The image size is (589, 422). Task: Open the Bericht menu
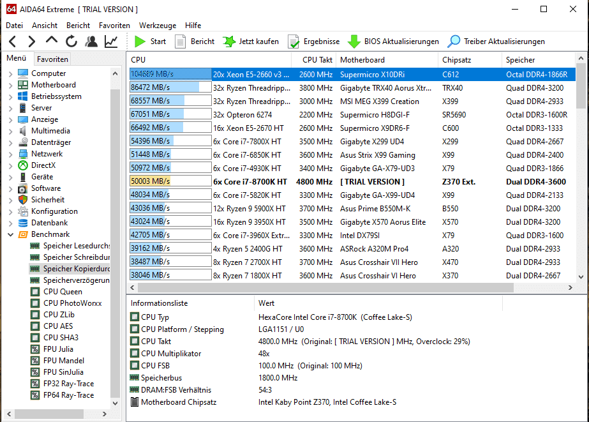(78, 25)
